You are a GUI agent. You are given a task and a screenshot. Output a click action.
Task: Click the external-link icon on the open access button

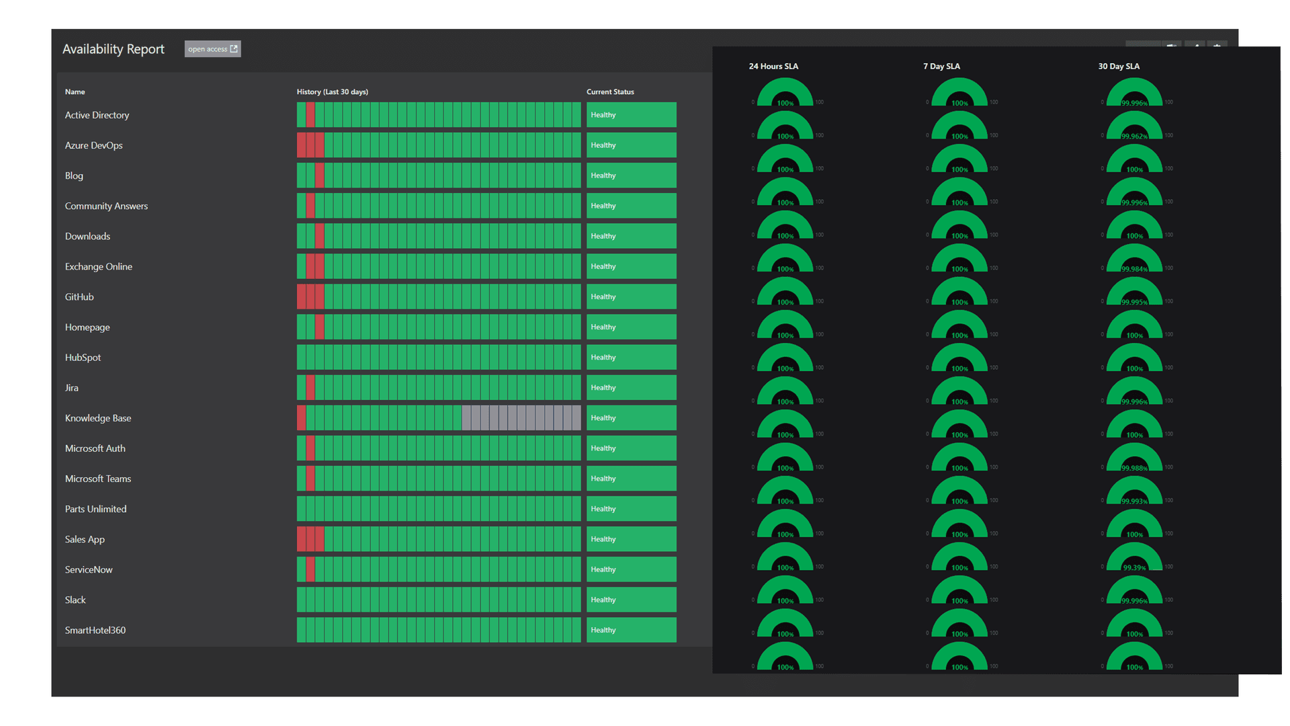[234, 48]
